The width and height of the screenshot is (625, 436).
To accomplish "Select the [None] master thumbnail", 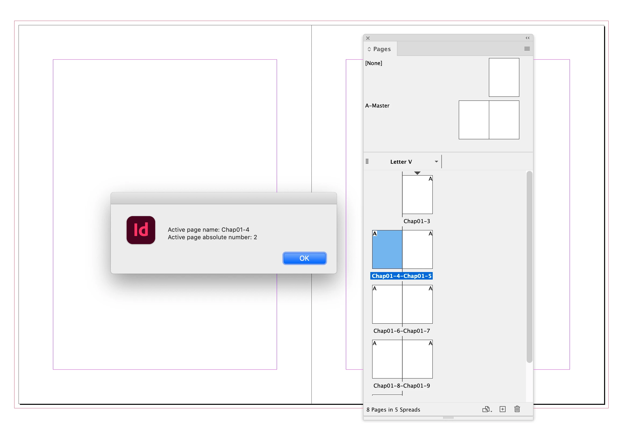I will (504, 77).
